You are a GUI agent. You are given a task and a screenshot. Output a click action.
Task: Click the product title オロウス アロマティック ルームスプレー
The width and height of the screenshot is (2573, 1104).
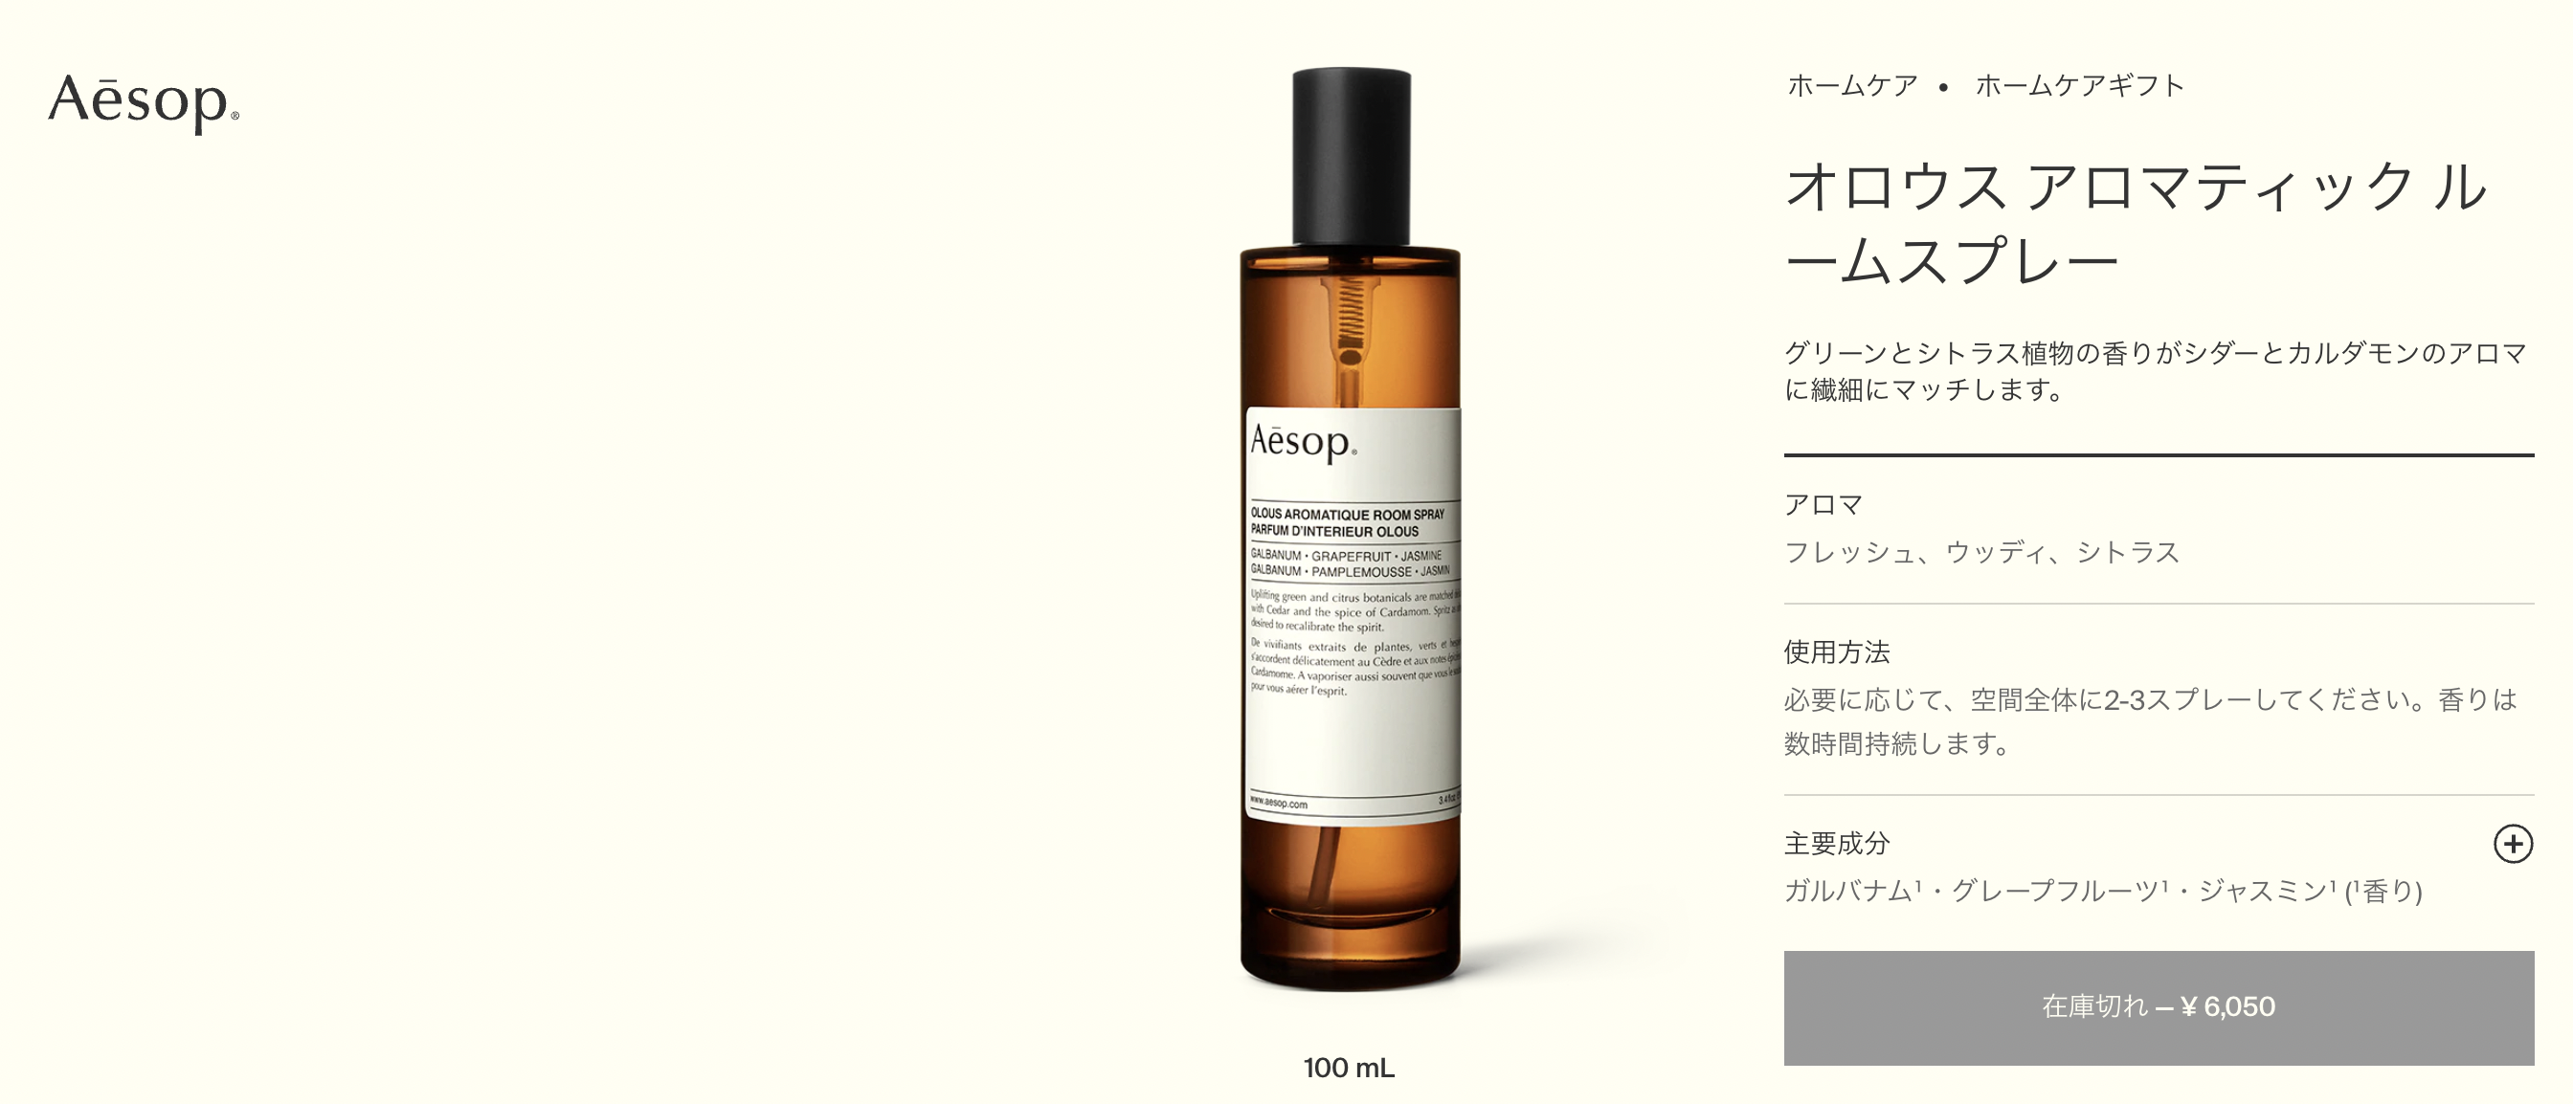(2136, 224)
